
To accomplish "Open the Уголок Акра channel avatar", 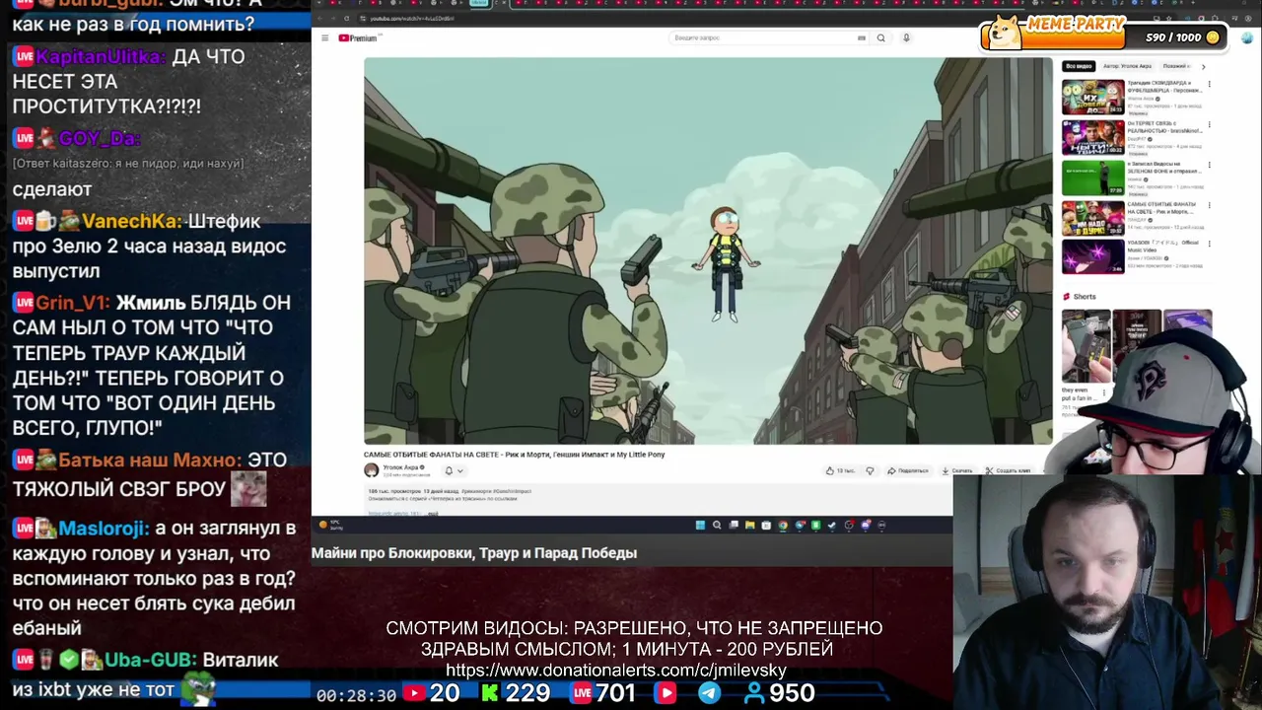I will tap(371, 470).
